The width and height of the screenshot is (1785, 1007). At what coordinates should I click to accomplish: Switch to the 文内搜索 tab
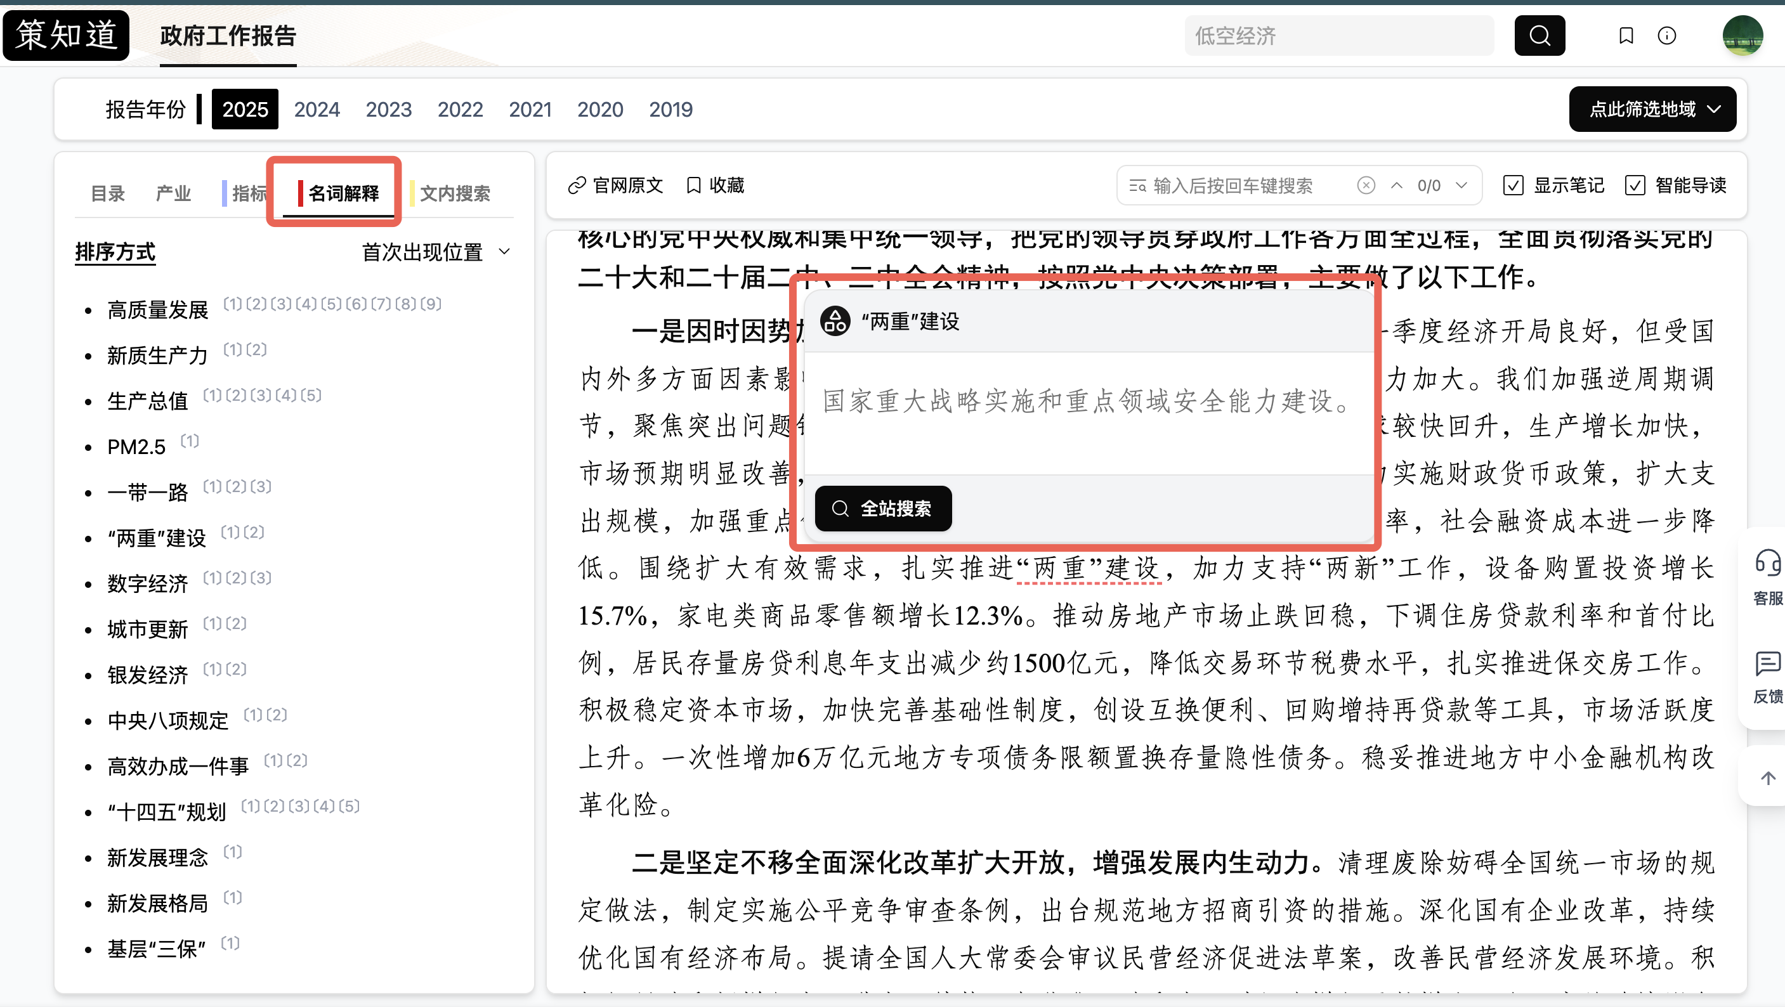click(x=457, y=193)
